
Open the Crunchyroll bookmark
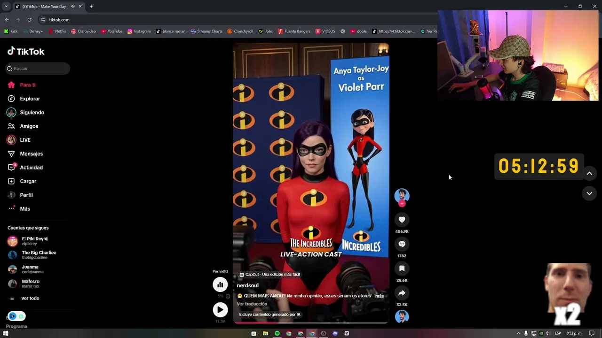point(240,31)
